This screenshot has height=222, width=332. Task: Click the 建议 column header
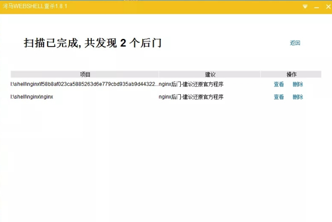click(x=210, y=74)
